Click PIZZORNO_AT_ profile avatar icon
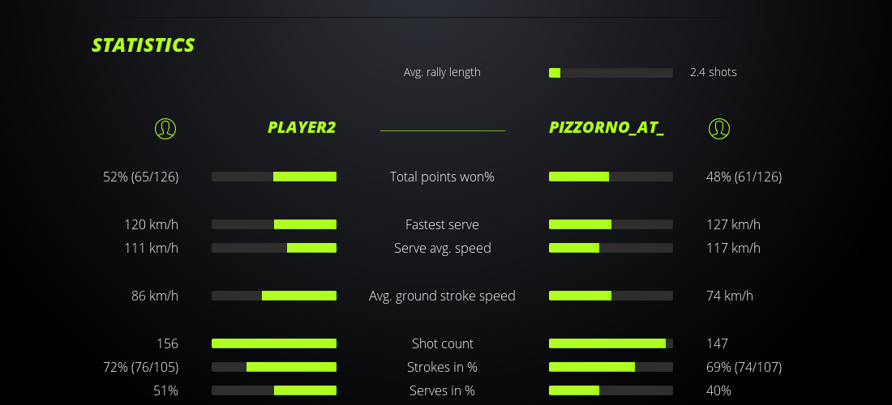Image resolution: width=892 pixels, height=405 pixels. pos(718,128)
